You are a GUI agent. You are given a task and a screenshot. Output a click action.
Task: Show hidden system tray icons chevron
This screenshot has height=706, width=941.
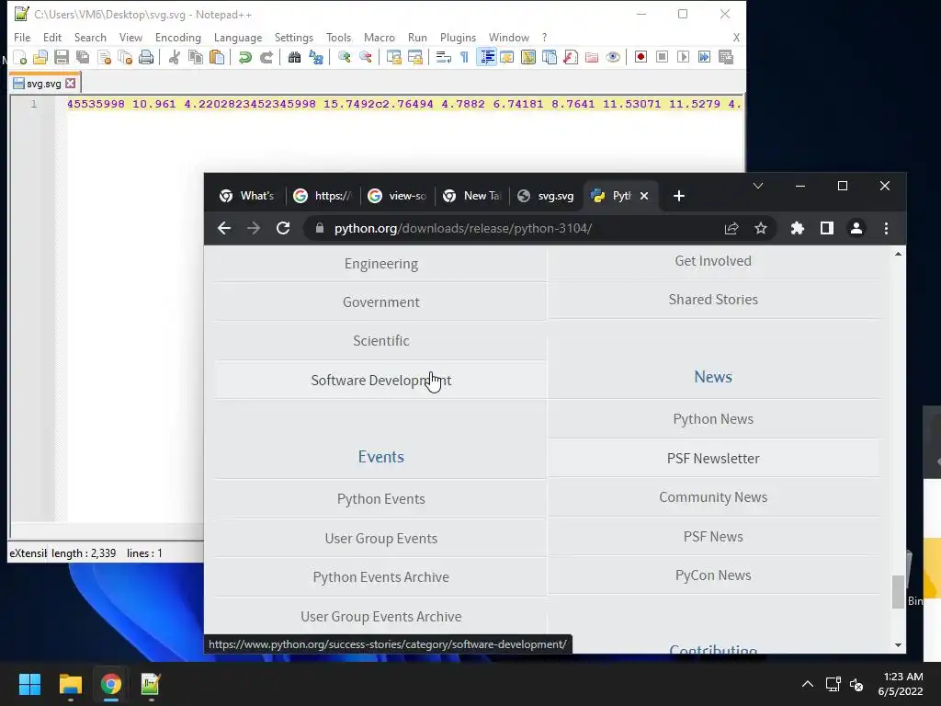point(808,684)
